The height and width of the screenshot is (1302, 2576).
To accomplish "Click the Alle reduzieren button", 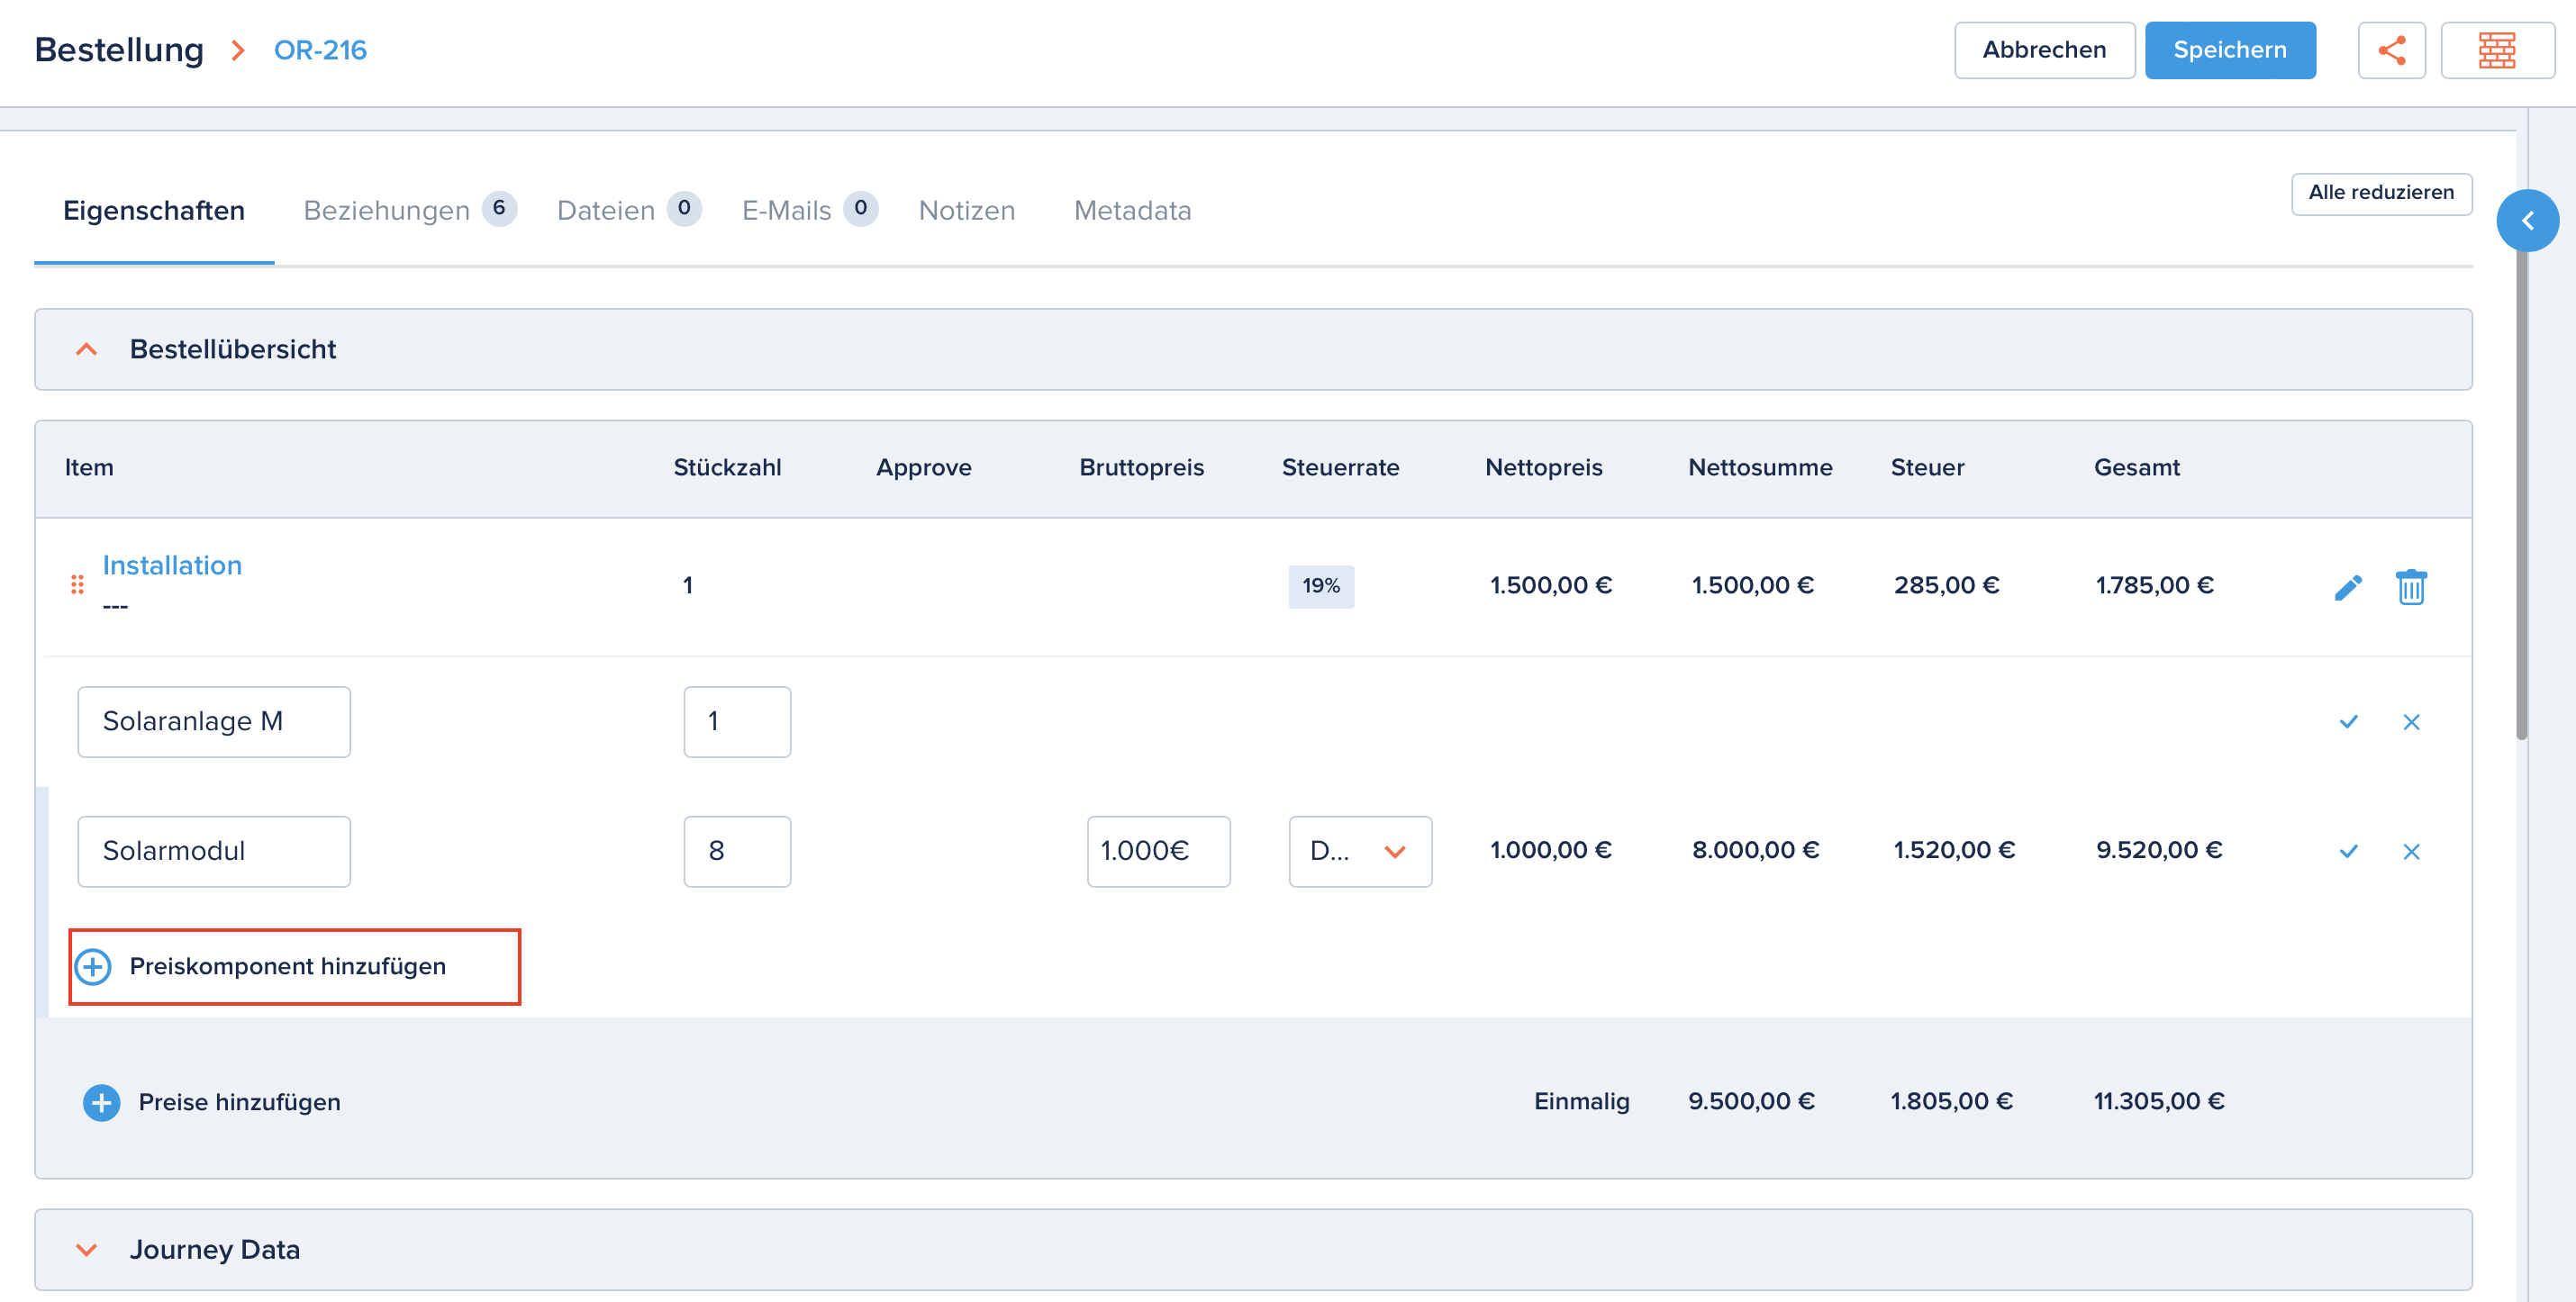I will [2381, 193].
